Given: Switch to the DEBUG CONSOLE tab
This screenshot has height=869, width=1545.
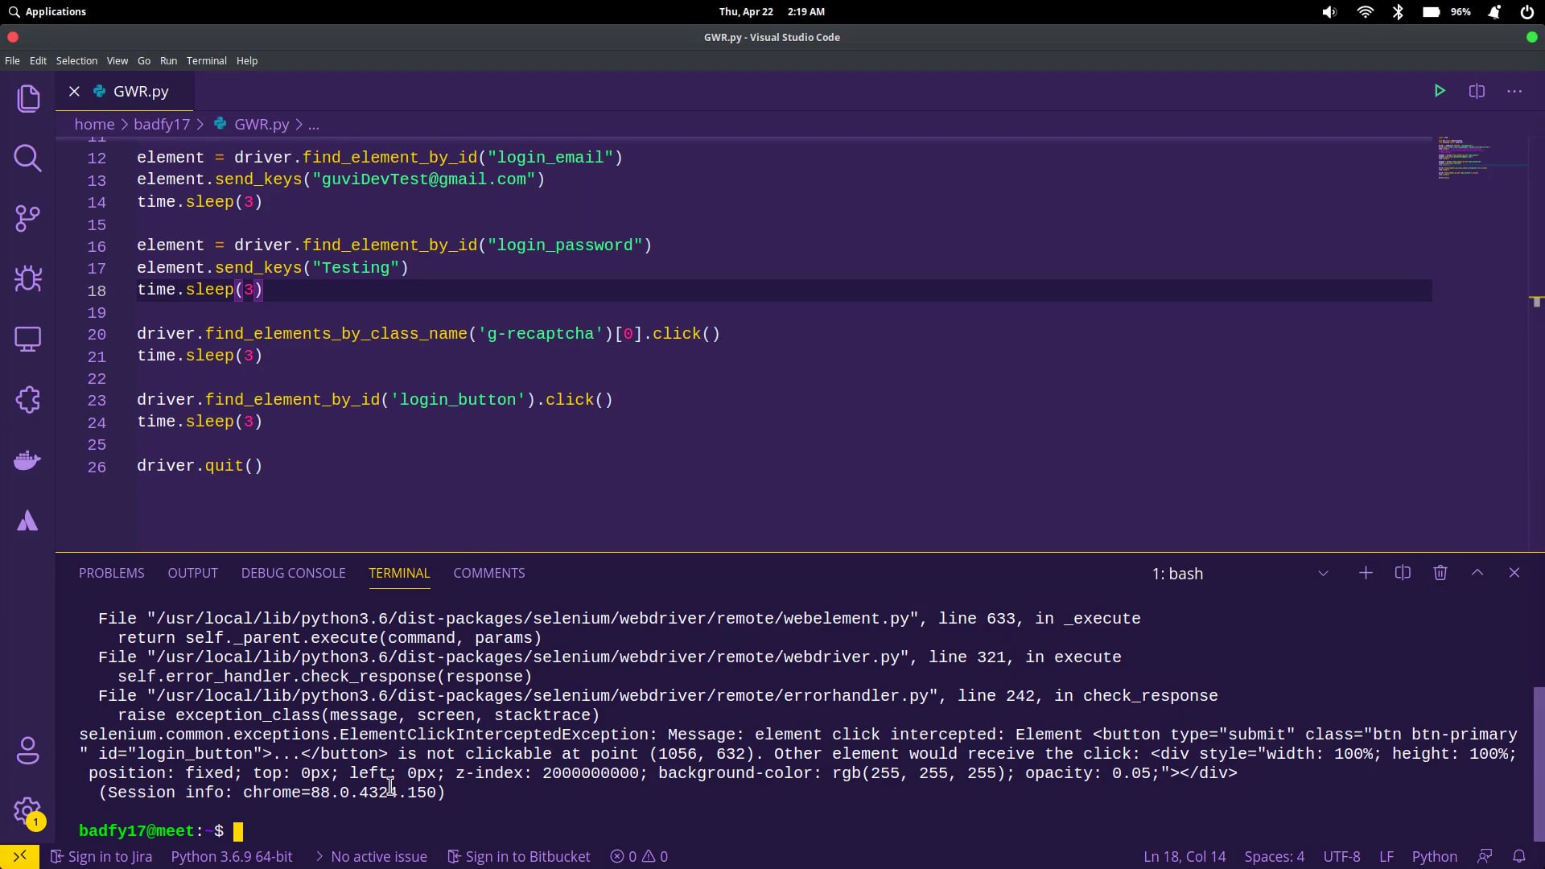Looking at the screenshot, I should tap(294, 573).
